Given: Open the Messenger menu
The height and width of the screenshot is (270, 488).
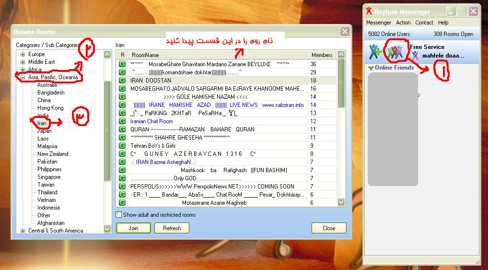Looking at the screenshot, I should 378,23.
